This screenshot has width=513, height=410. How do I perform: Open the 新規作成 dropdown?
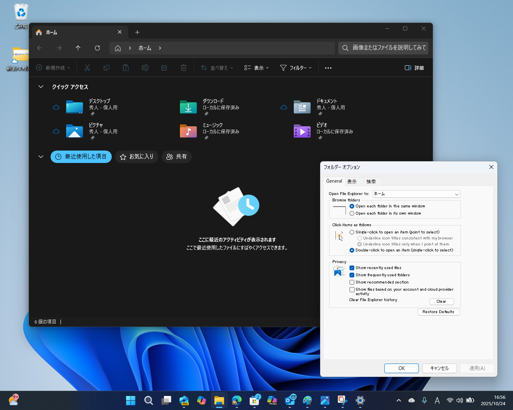pos(53,68)
